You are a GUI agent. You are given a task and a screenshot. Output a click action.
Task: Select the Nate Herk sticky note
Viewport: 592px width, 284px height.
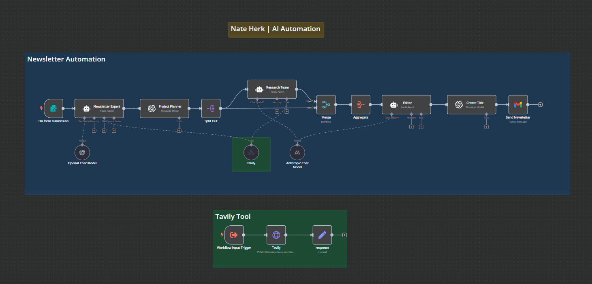point(276,30)
